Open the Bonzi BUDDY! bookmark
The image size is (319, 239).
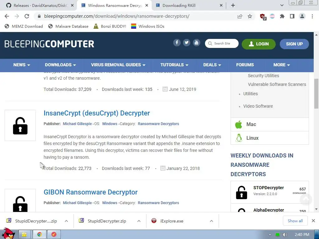click(110, 26)
